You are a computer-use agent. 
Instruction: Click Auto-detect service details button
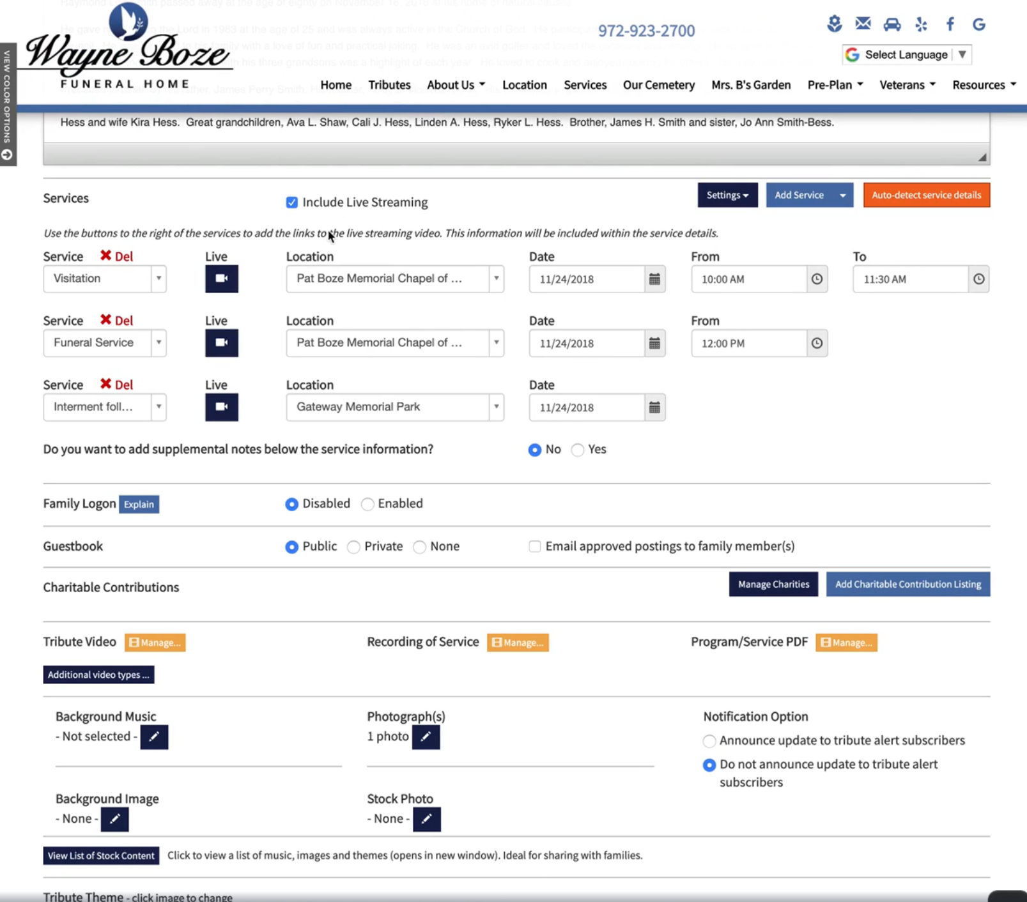[926, 195]
